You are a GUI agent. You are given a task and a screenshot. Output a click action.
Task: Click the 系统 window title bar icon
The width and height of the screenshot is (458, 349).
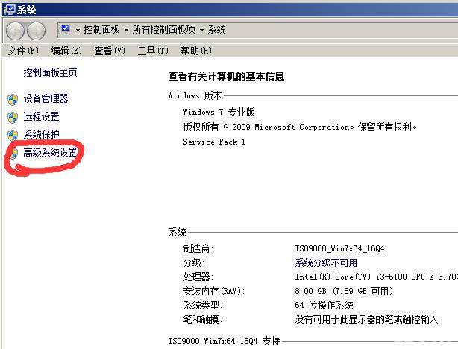click(7, 10)
